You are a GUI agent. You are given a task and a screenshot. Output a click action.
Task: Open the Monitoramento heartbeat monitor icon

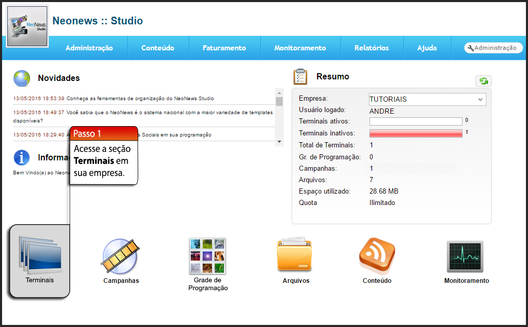(465, 256)
